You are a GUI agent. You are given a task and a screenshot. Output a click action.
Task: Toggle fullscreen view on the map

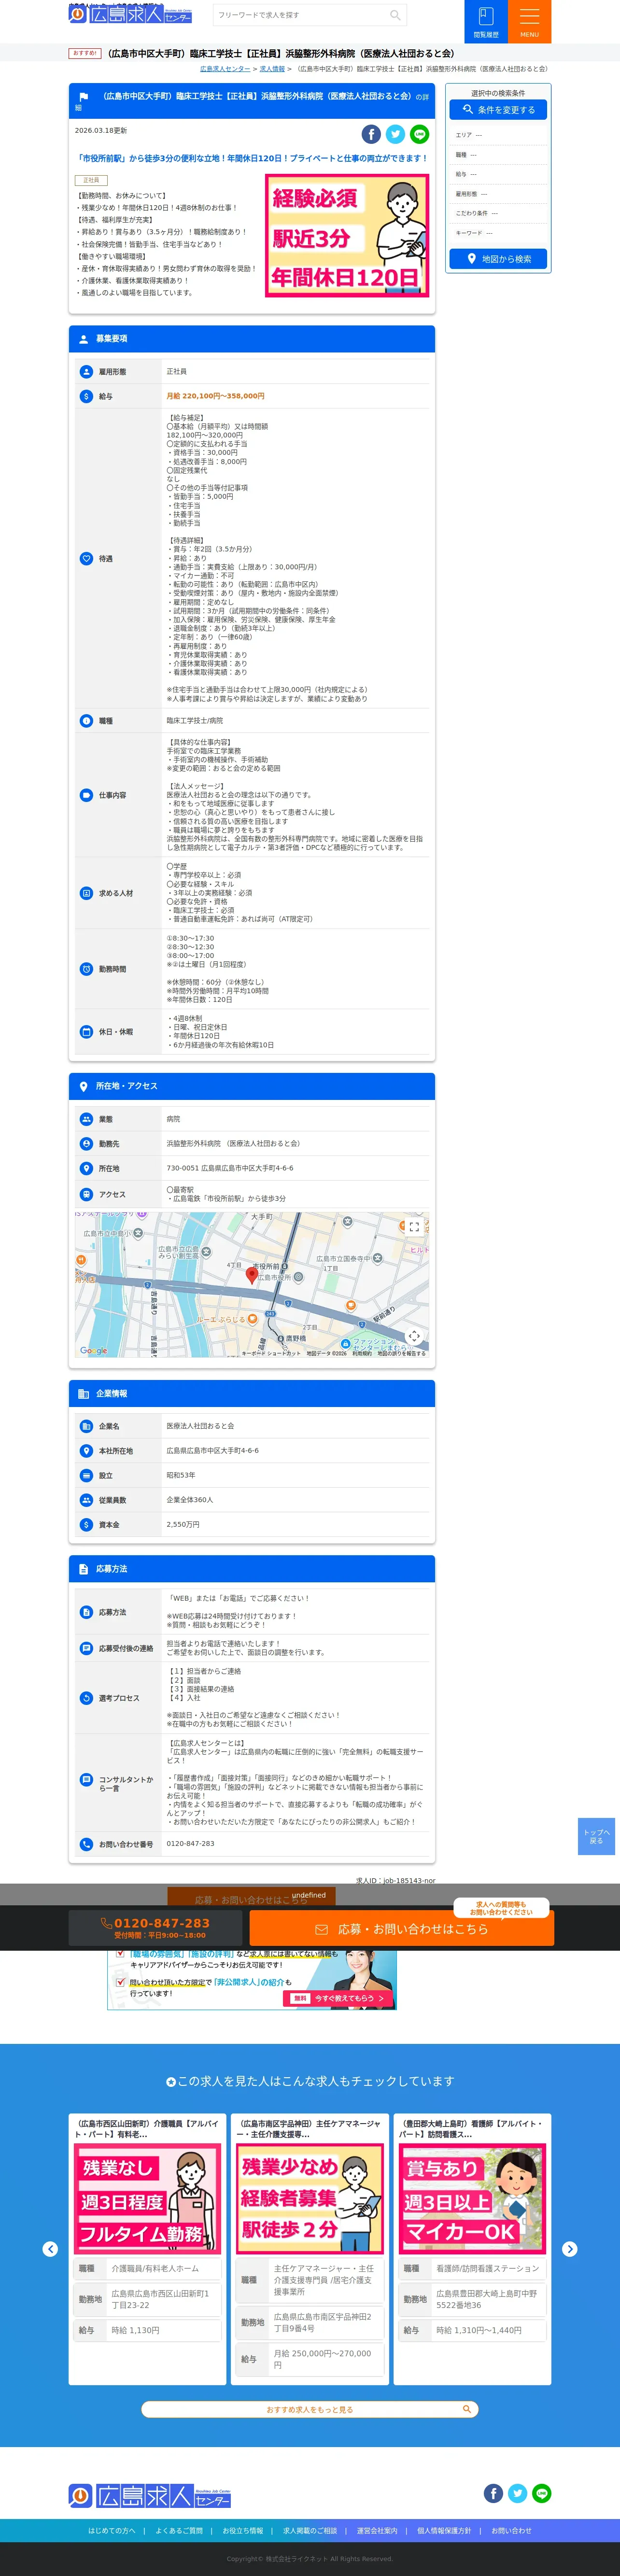point(414,1227)
